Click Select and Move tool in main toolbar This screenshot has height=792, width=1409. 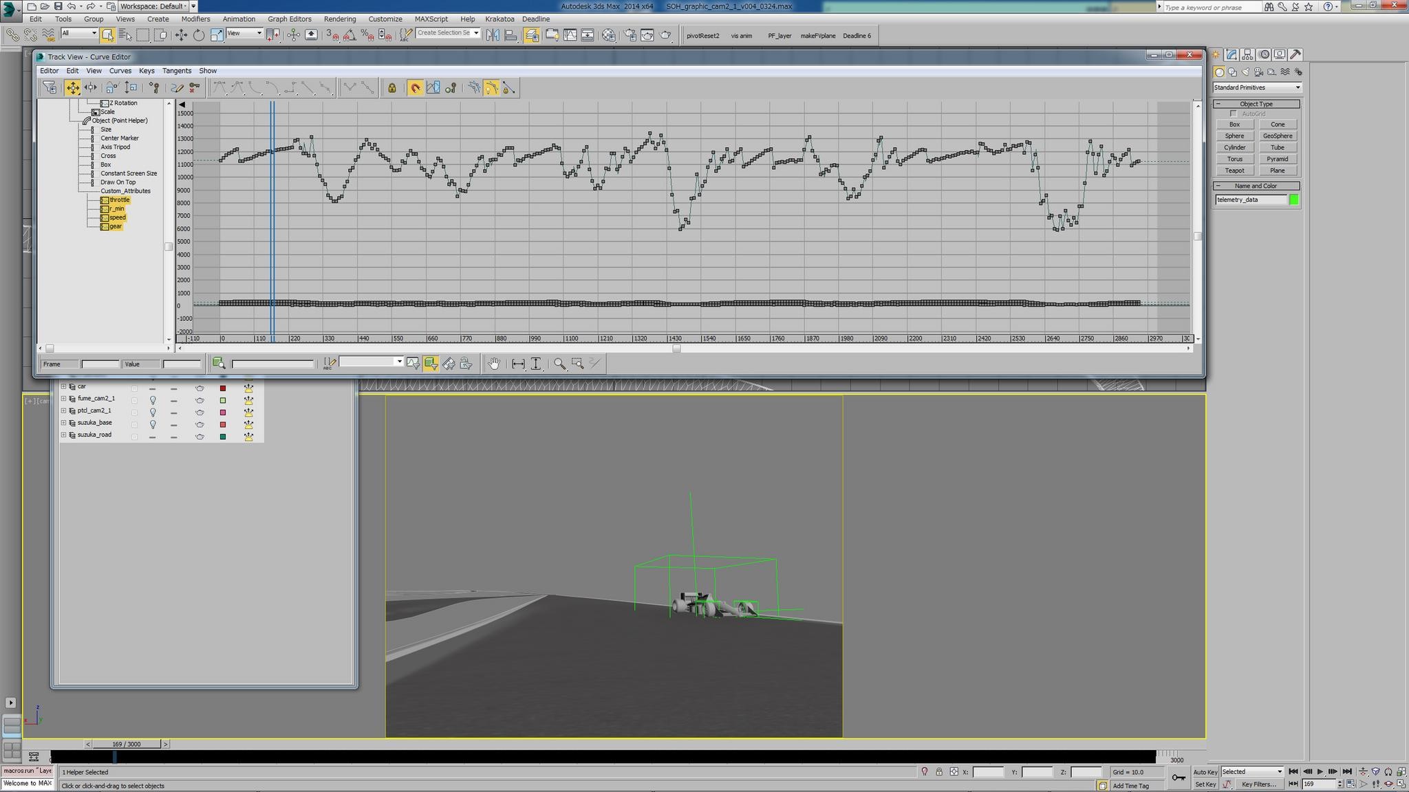(x=181, y=35)
